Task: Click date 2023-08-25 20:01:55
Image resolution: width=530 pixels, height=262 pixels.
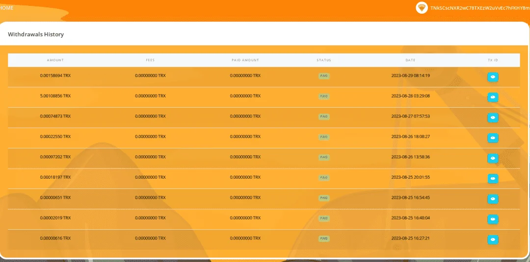Action: (410, 177)
